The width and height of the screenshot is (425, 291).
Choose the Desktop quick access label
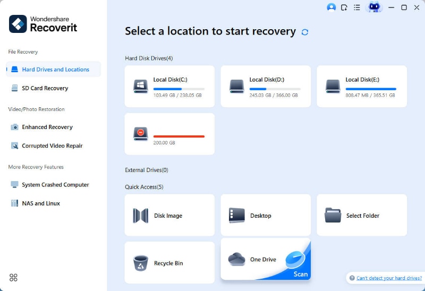click(x=260, y=216)
